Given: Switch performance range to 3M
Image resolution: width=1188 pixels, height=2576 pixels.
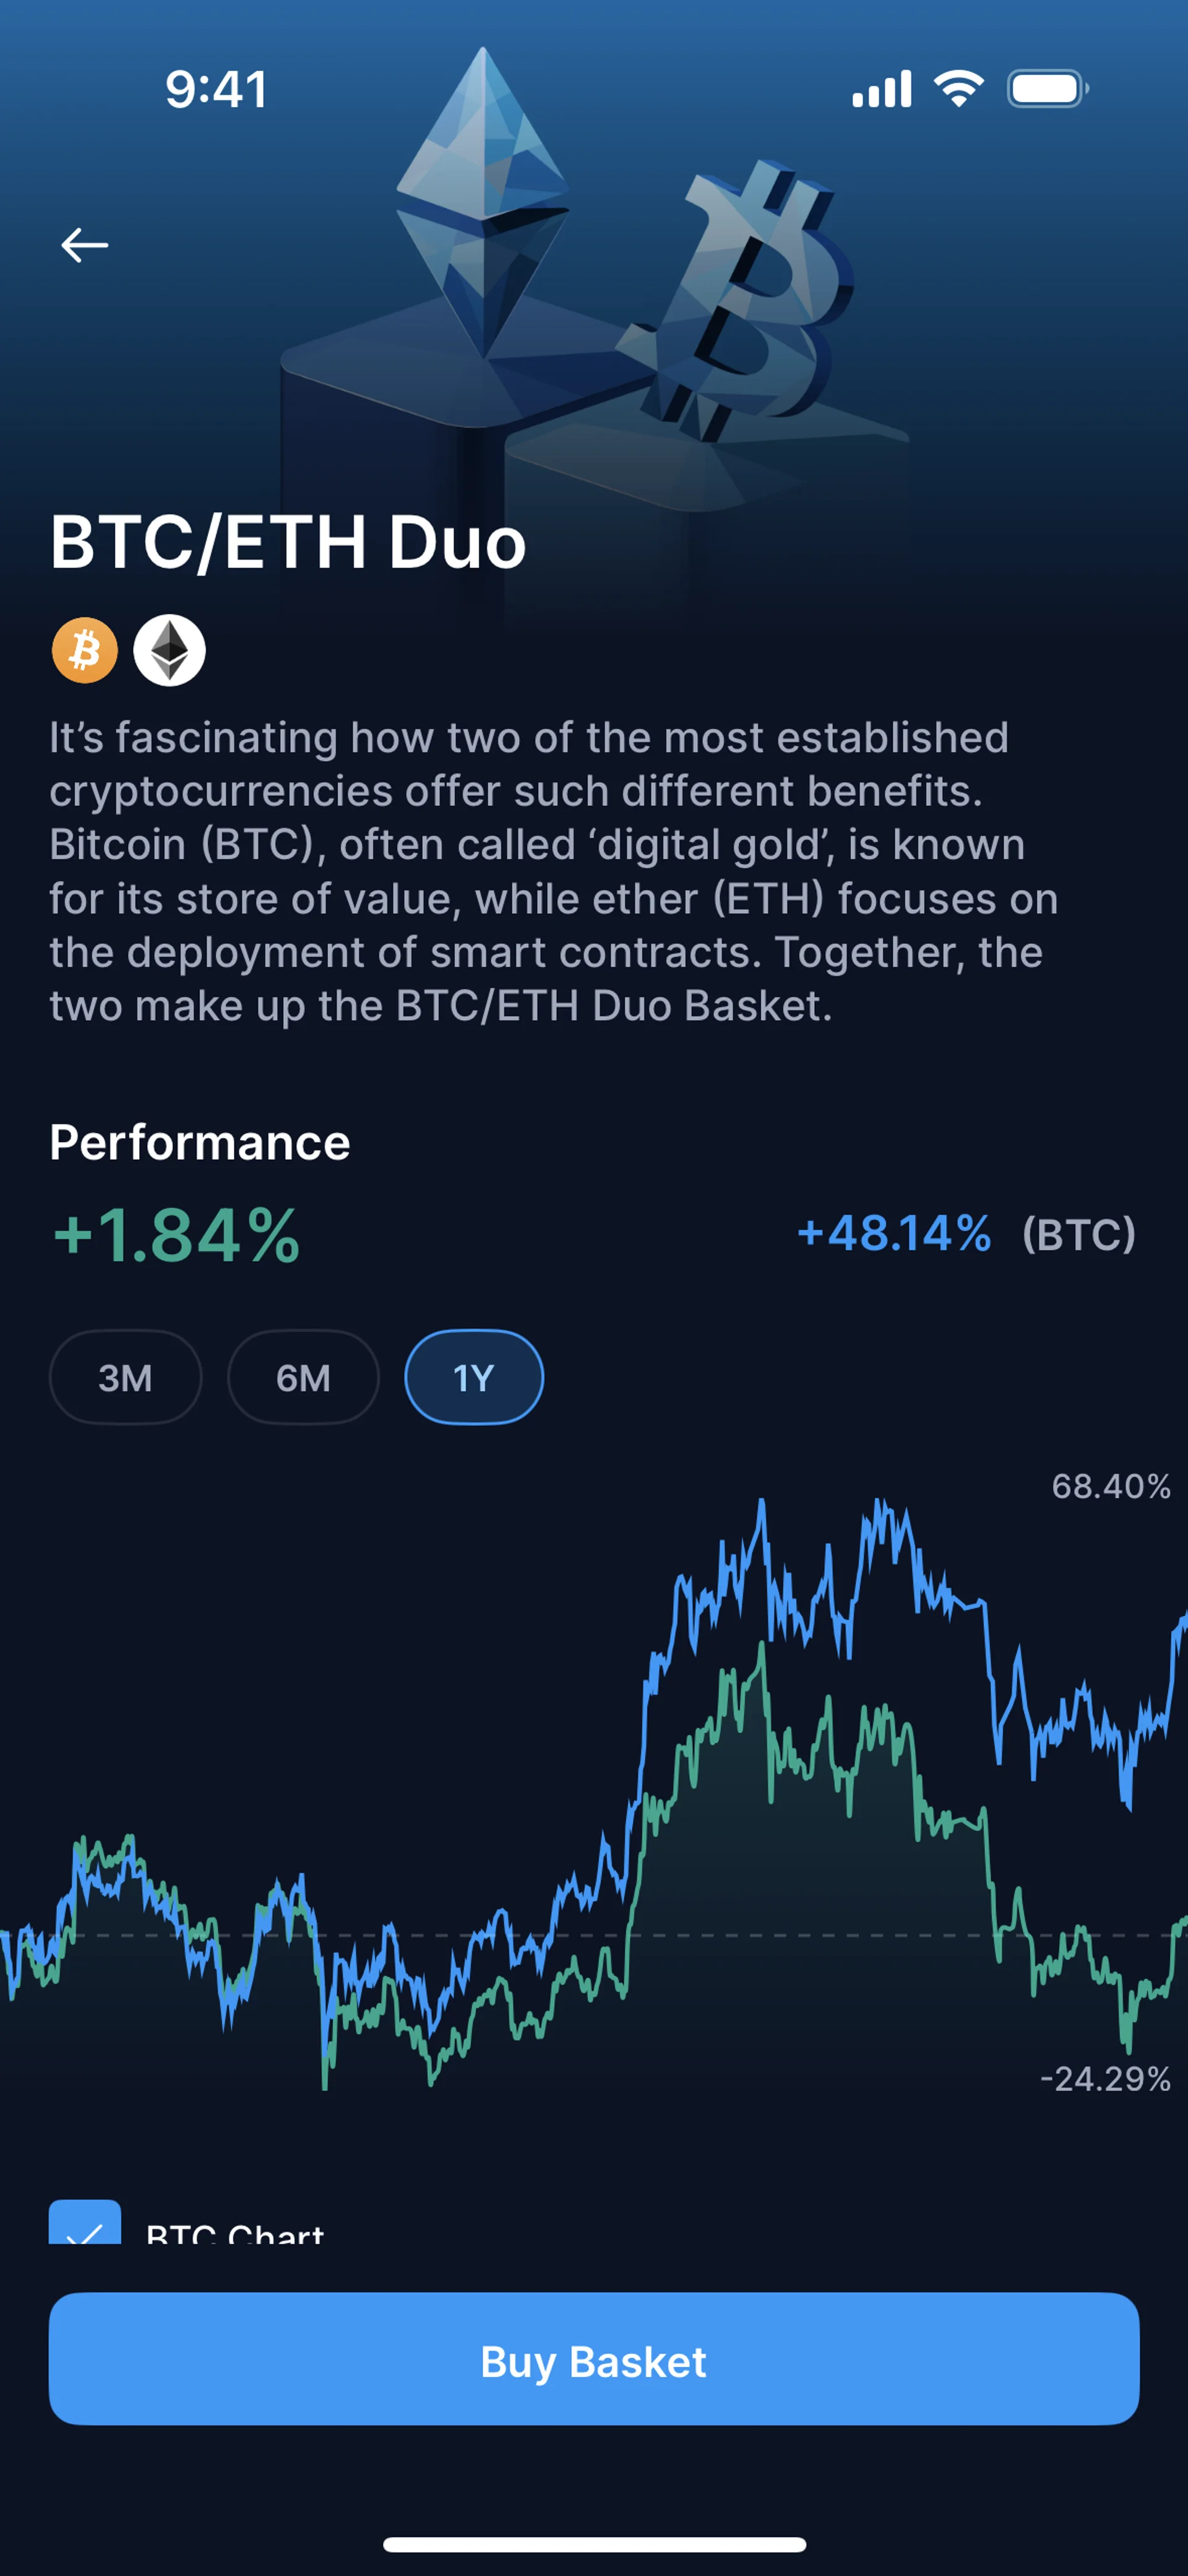Looking at the screenshot, I should click(x=125, y=1377).
